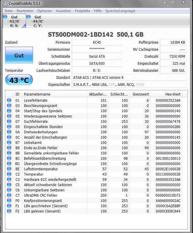Select hex value 0000CEE8CA44
The width and height of the screenshot is (193, 233).
tap(168, 211)
